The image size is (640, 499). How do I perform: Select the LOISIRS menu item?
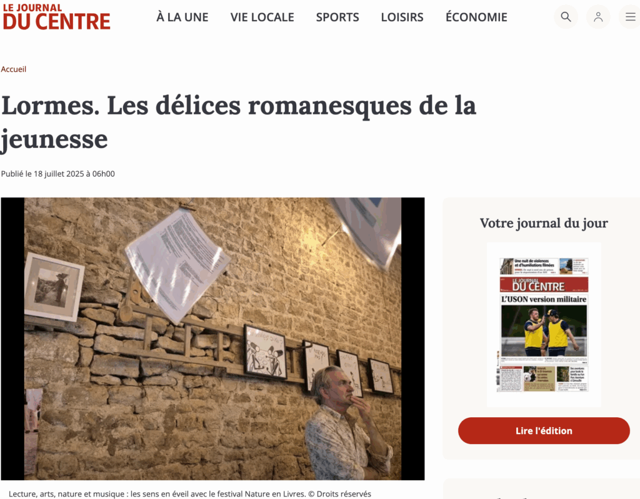(x=402, y=17)
